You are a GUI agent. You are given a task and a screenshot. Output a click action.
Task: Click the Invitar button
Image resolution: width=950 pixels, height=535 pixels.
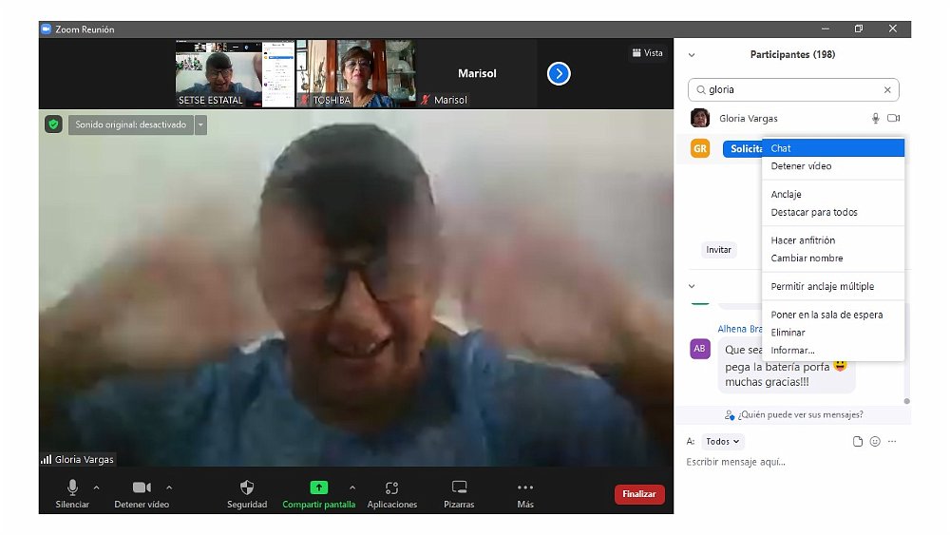click(x=719, y=250)
